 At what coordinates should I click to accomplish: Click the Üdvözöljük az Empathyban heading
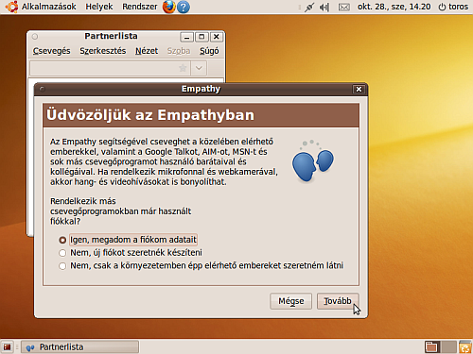(150, 115)
